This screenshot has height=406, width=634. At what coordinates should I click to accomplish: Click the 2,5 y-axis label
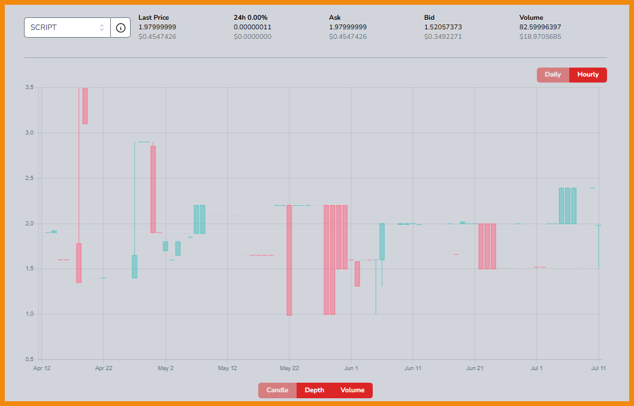pyautogui.click(x=29, y=178)
